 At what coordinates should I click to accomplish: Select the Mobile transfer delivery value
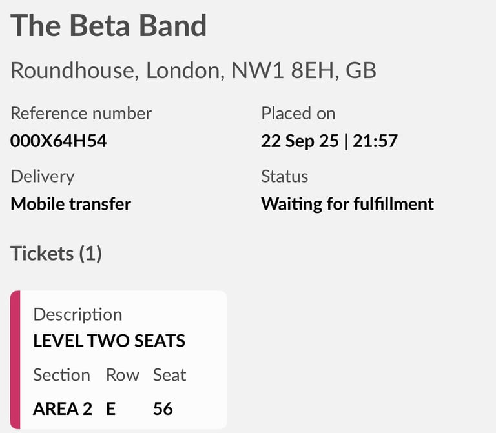70,204
